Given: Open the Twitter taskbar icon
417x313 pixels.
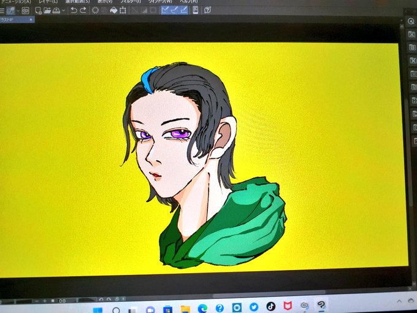Looking at the screenshot, I should click(x=253, y=307).
